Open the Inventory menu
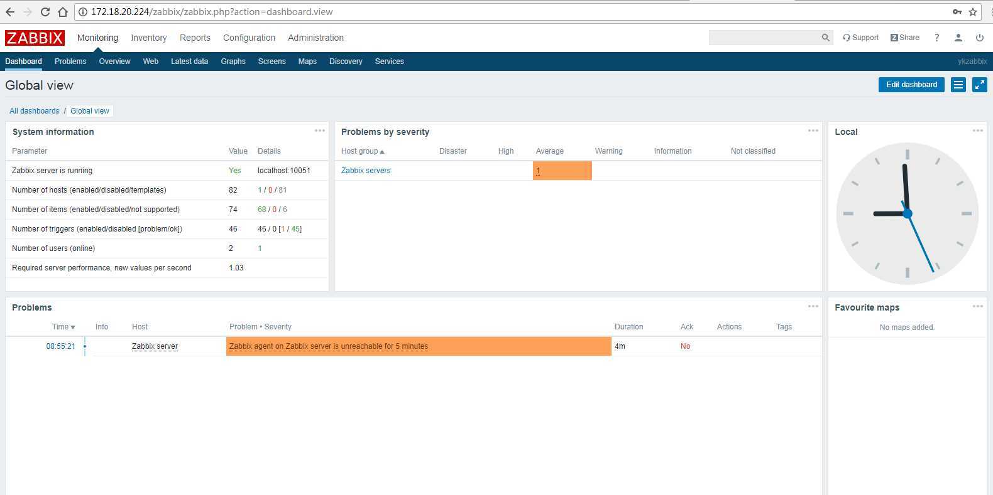The image size is (993, 495). coord(149,38)
